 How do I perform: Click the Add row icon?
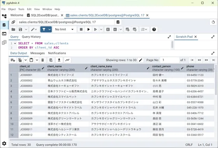click(13, 60)
